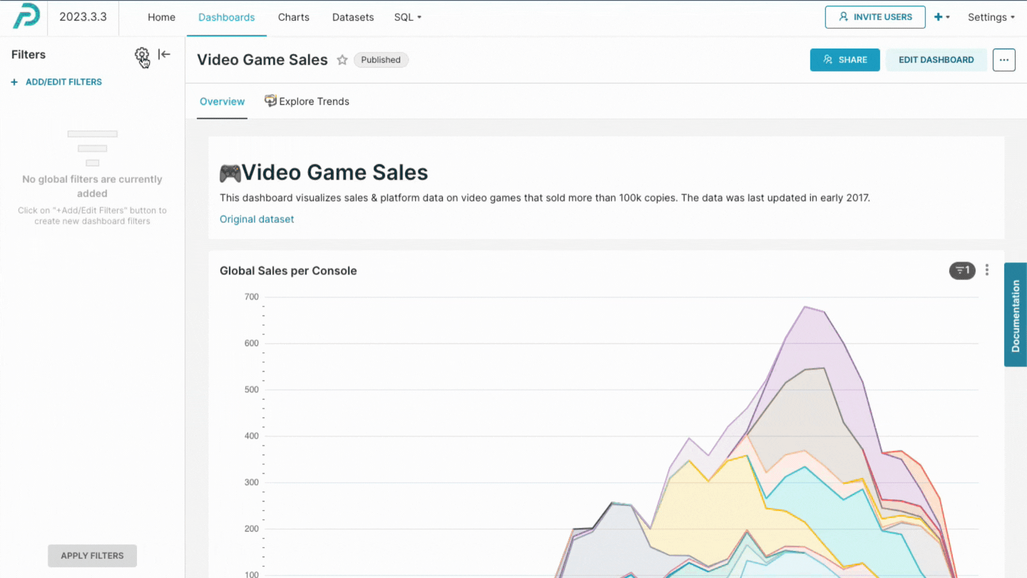
Task: Click the Explore Trends tab icon
Action: tap(270, 101)
